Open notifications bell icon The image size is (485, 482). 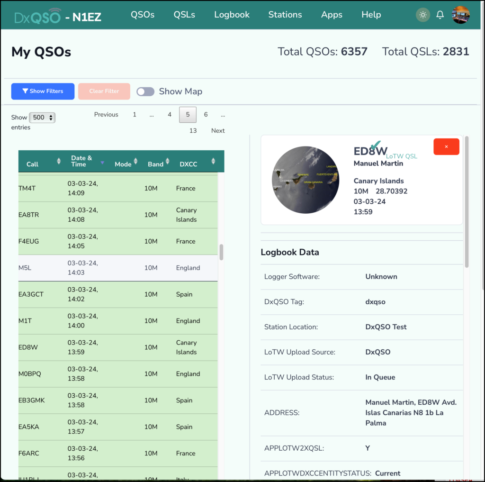click(x=440, y=15)
